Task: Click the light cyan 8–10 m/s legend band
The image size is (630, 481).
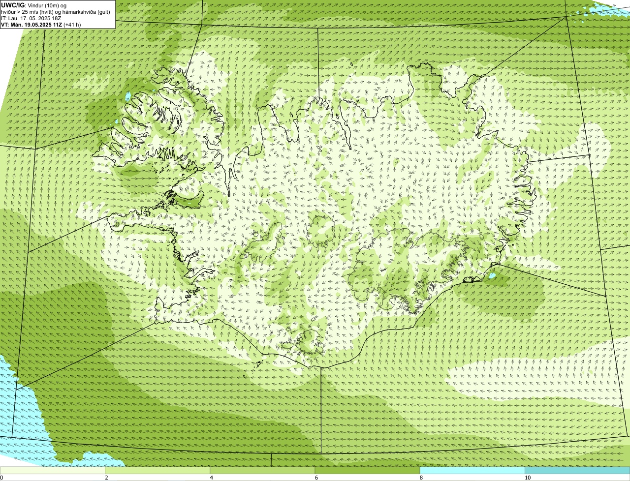Action: pyautogui.click(x=472, y=470)
